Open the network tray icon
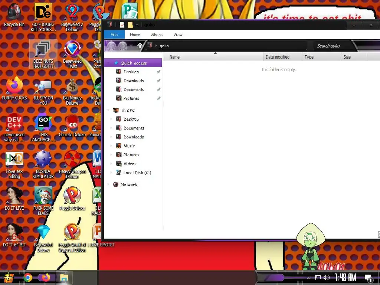 pos(317,278)
